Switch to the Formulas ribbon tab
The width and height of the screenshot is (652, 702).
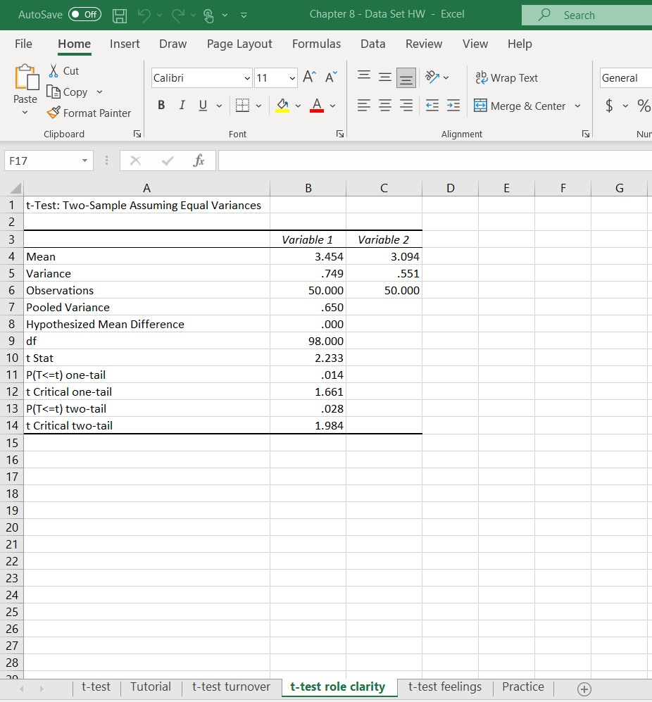tap(316, 44)
